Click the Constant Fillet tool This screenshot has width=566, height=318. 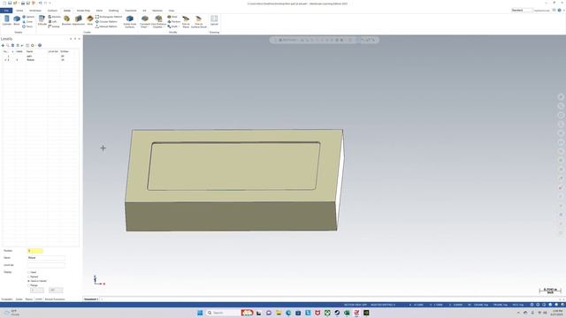point(145,21)
